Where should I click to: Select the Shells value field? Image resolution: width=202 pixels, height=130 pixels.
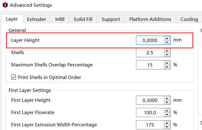tap(150, 53)
